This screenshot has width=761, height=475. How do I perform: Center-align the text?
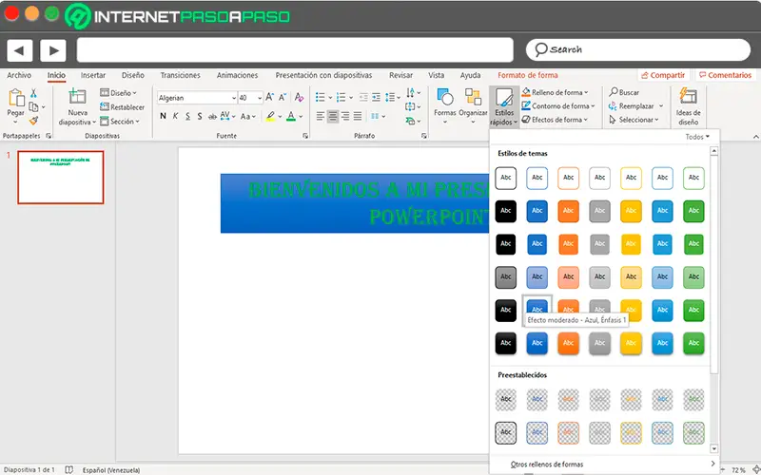pos(332,116)
